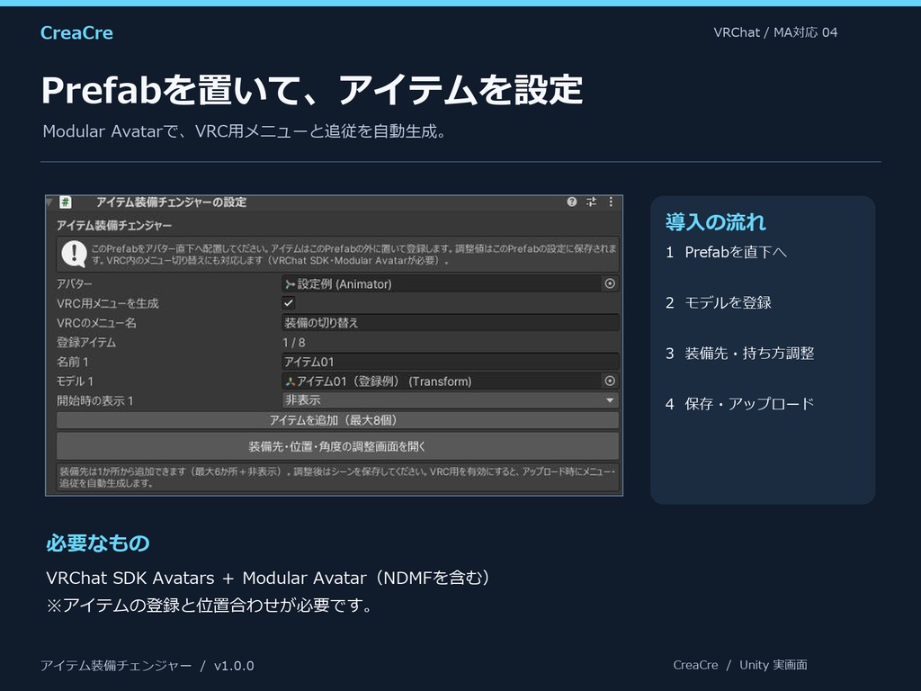Click the 登録アイテム count 1 / 8
This screenshot has width=921, height=691.
tap(294, 343)
